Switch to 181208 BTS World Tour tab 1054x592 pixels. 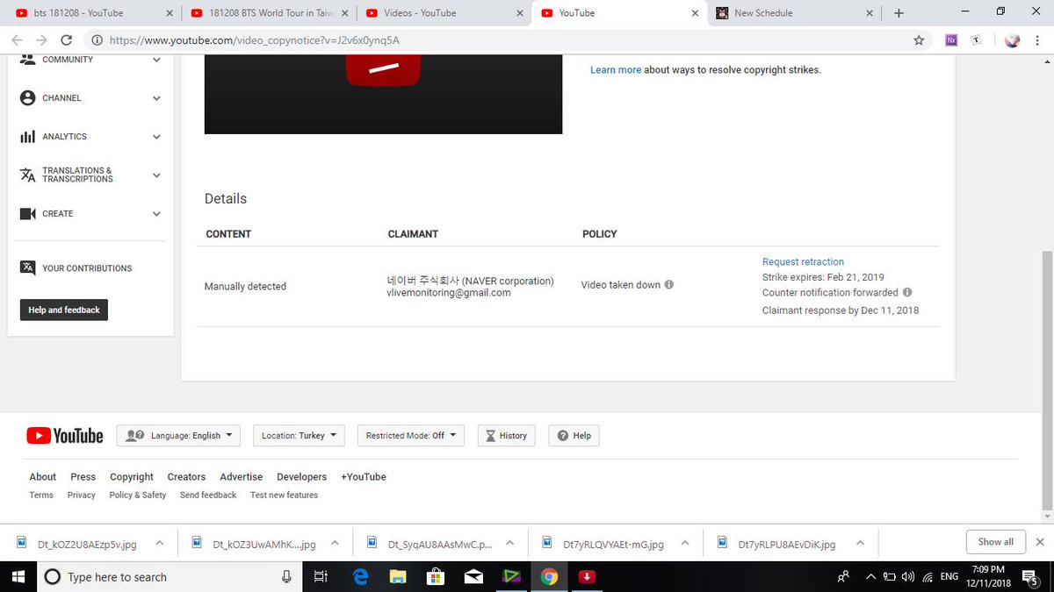point(269,13)
